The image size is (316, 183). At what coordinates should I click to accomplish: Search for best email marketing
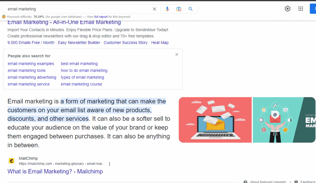(79, 64)
